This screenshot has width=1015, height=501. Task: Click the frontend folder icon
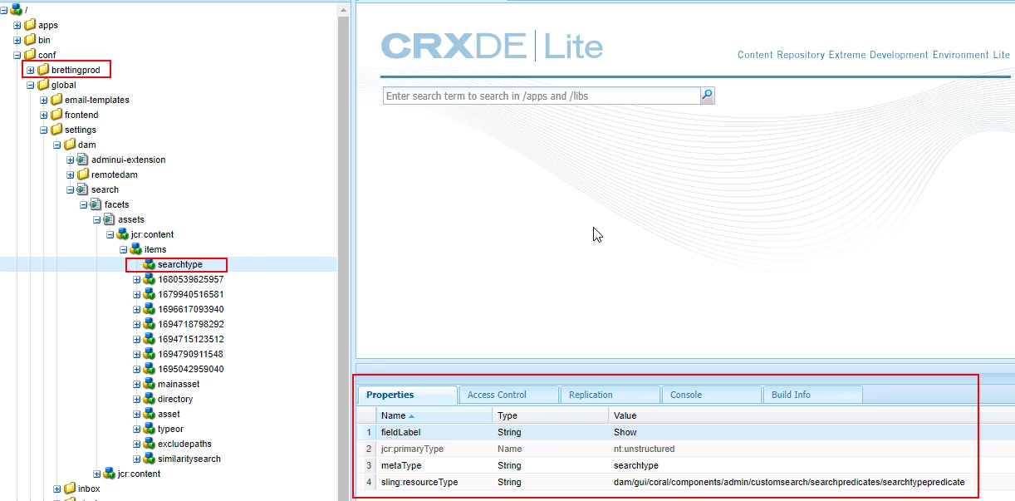[56, 115]
